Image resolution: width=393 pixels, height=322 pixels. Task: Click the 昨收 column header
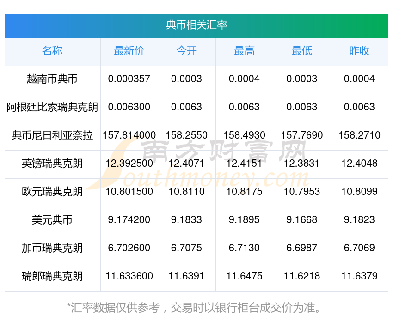click(x=359, y=51)
